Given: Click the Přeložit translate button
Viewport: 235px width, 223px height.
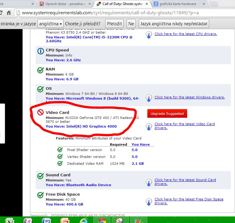Looking at the screenshot, I should [x=114, y=24].
